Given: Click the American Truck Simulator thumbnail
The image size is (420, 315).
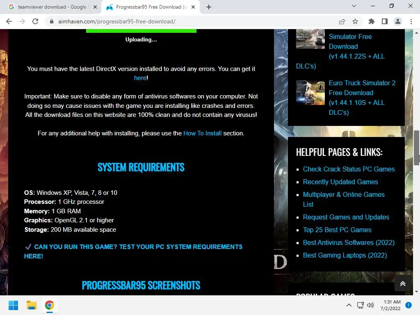Looking at the screenshot, I should (x=310, y=39).
